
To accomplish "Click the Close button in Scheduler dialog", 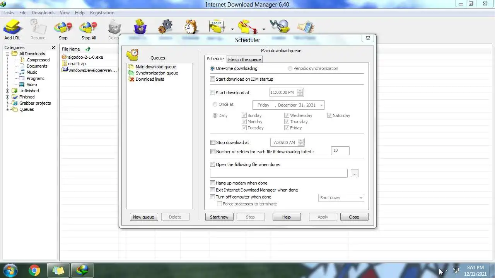I will tap(354, 217).
